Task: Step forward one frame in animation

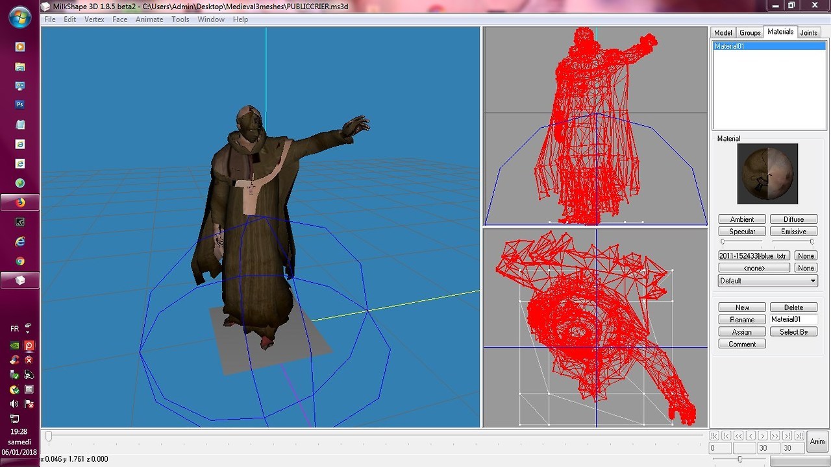Action: (763, 436)
